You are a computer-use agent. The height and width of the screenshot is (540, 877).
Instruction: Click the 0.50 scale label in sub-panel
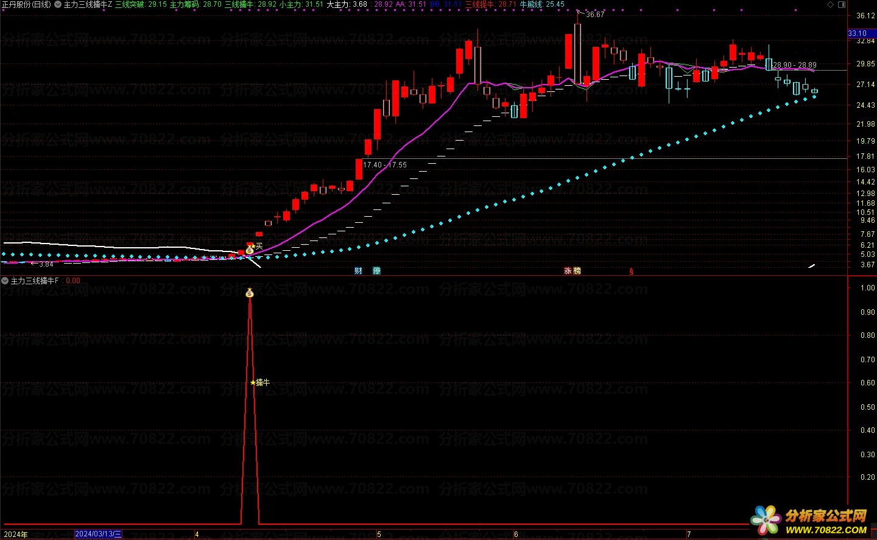(867, 407)
